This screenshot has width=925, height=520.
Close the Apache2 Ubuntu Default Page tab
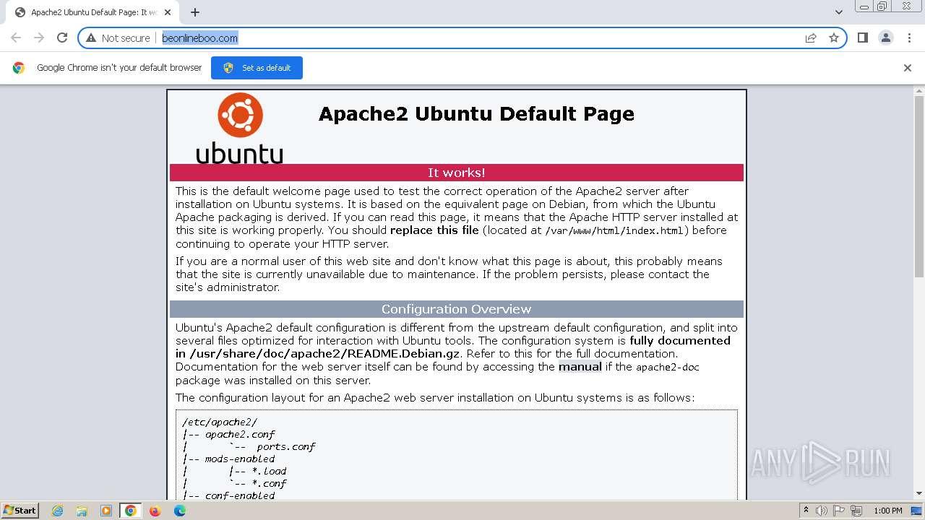tap(168, 12)
